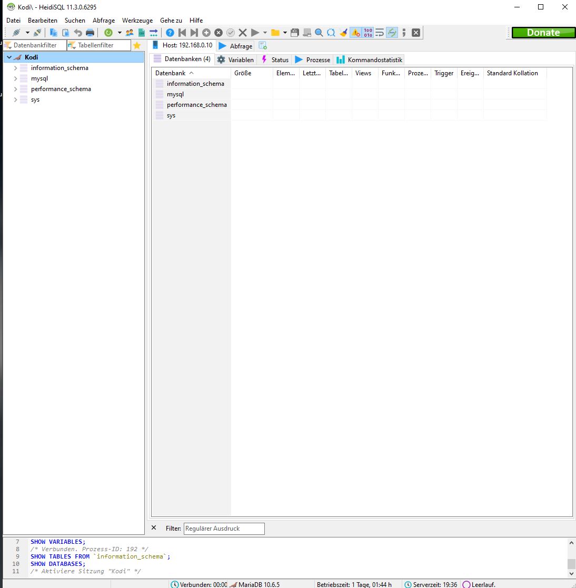Click the green refresh icon

(x=108, y=33)
